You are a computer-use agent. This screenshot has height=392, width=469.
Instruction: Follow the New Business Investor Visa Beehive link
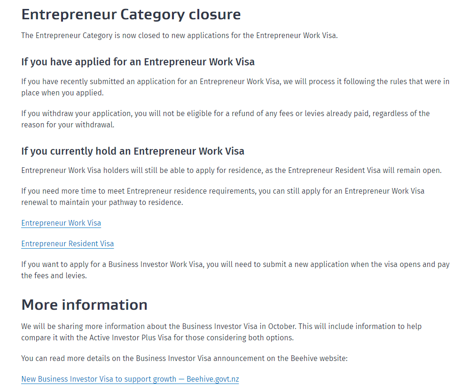pos(130,379)
